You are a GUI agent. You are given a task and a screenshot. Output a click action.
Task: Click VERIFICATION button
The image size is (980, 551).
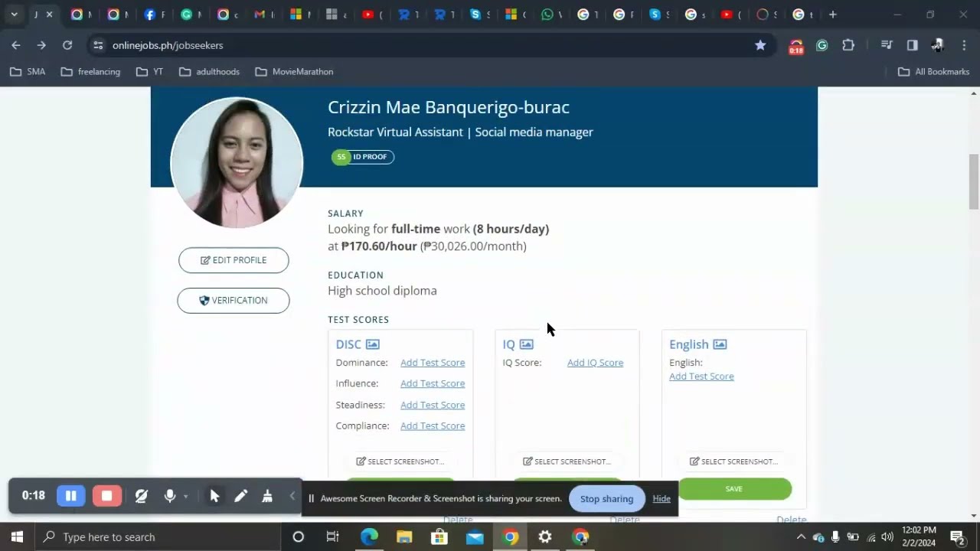(x=234, y=301)
